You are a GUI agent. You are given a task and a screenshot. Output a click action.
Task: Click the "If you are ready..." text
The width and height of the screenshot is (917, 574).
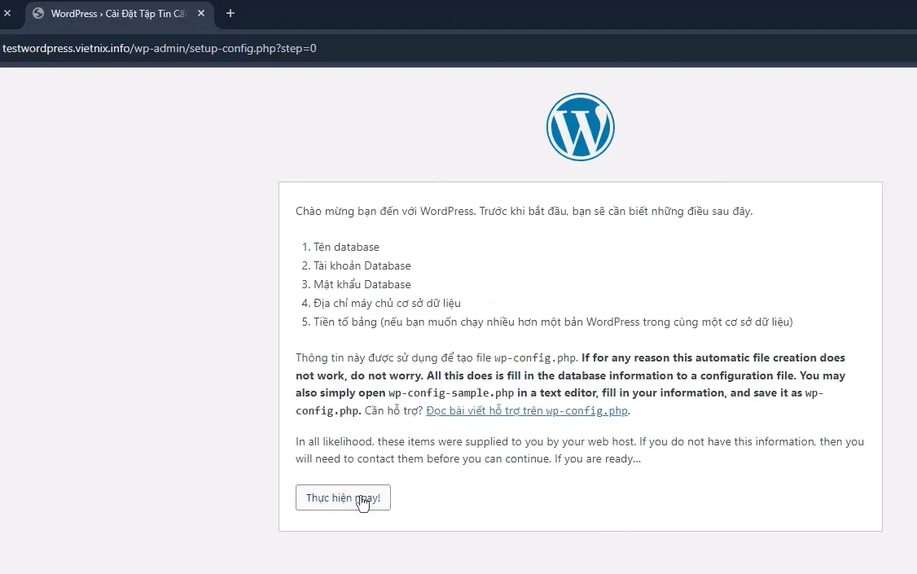pyautogui.click(x=598, y=458)
